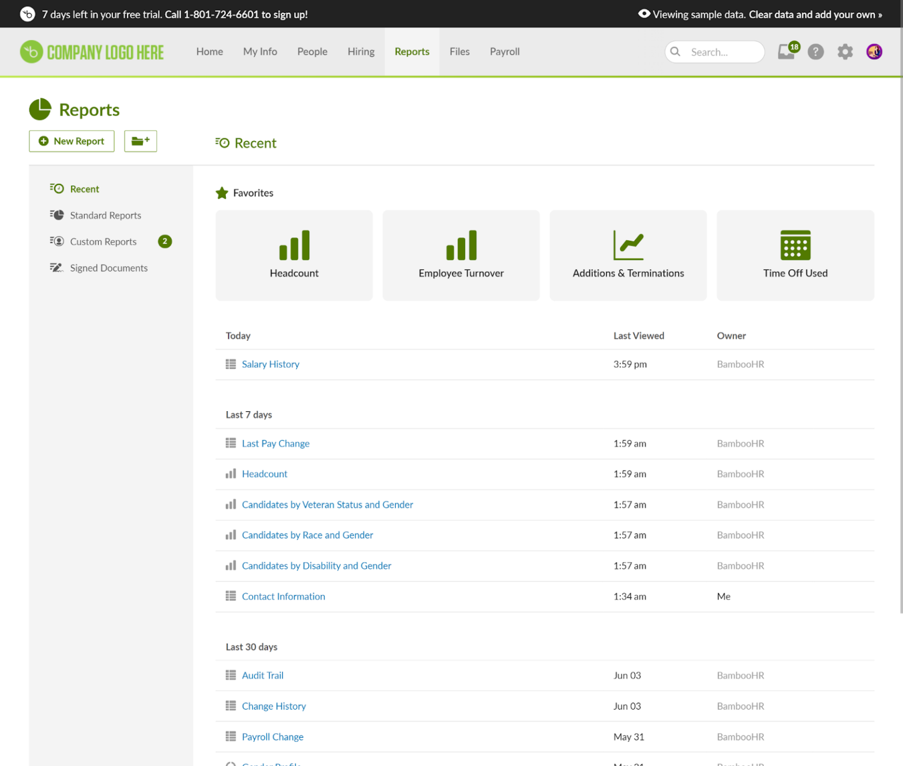903x766 pixels.
Task: Click Clear data and add your own link
Action: point(814,14)
